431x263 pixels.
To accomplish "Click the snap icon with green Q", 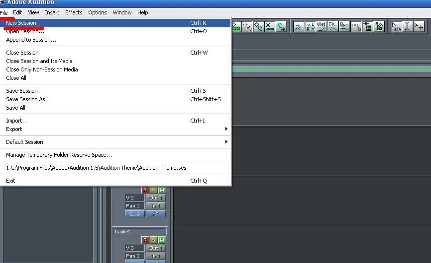I will [258, 27].
